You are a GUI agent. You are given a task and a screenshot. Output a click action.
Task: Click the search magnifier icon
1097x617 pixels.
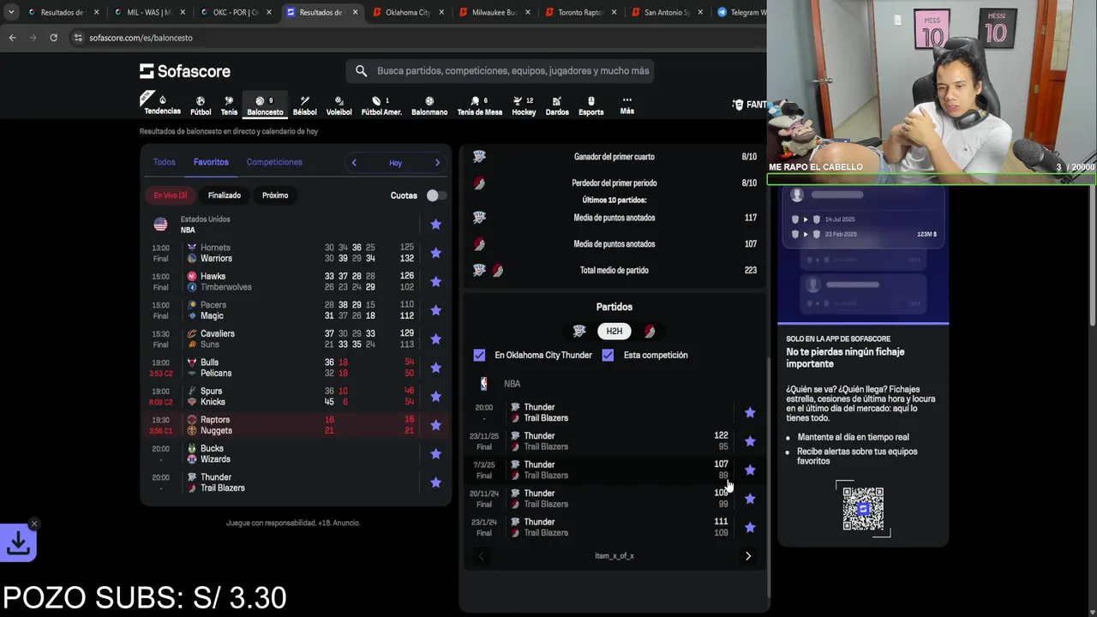click(x=361, y=71)
